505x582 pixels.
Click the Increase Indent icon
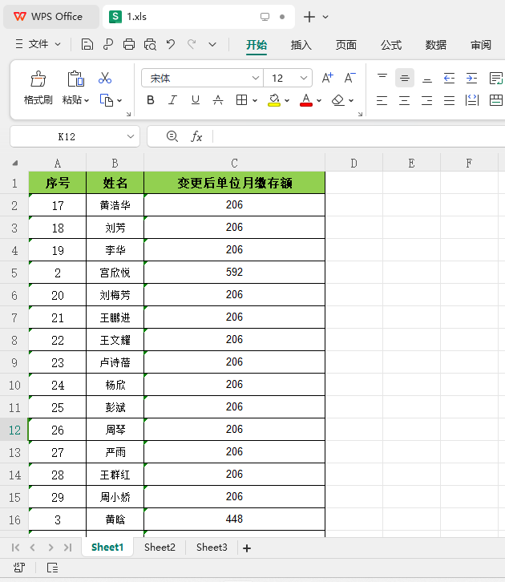point(471,79)
